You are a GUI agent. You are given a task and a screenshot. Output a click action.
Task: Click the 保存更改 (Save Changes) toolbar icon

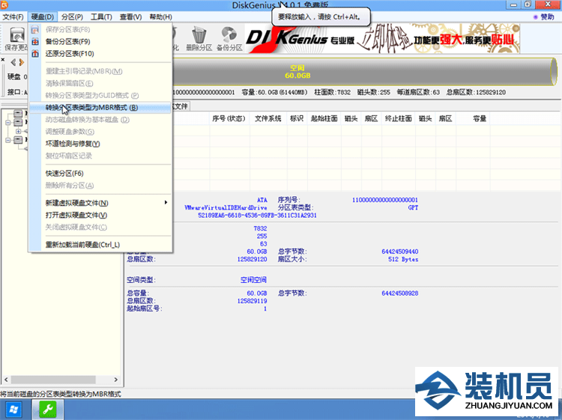tap(15, 37)
